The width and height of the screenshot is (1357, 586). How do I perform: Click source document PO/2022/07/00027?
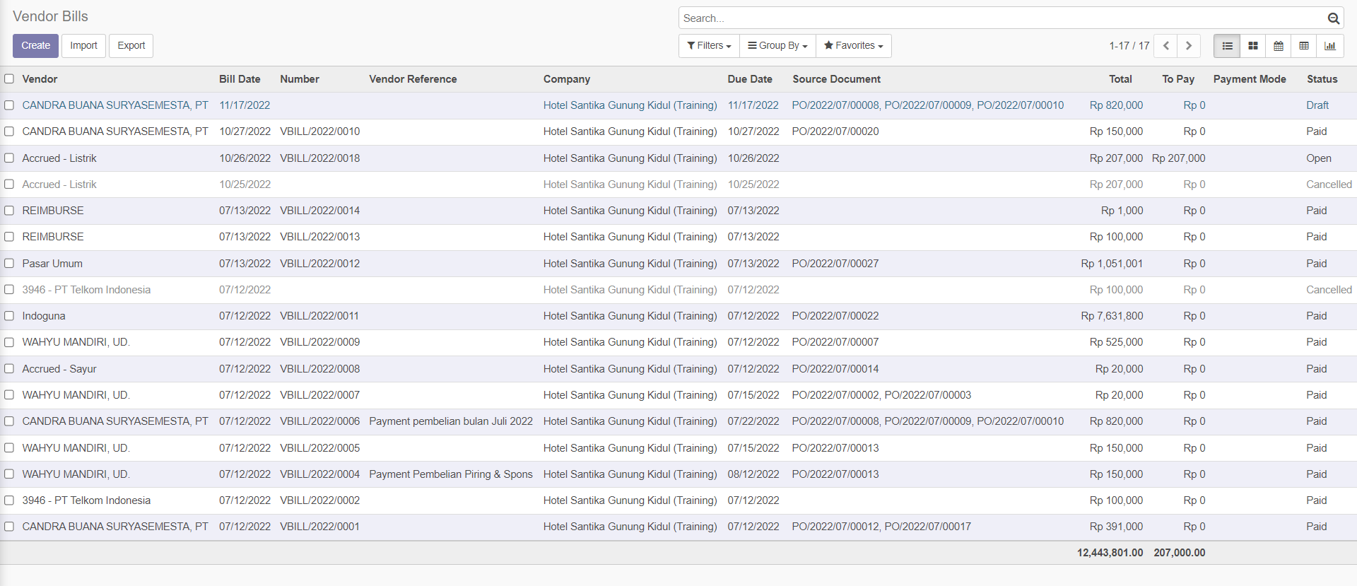click(835, 264)
